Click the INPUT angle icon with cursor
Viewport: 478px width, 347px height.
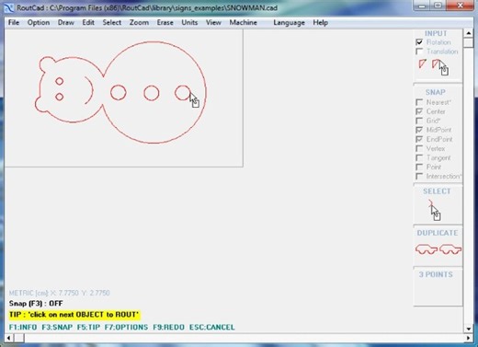pyautogui.click(x=440, y=67)
